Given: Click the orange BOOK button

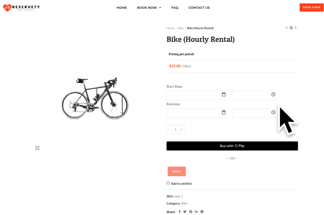Looking at the screenshot, I should (176, 171).
